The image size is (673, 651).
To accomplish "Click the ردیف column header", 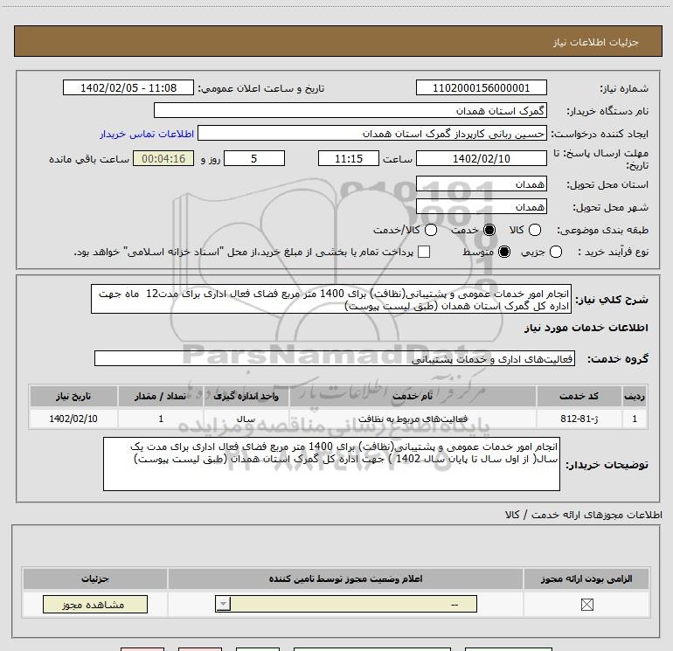I will pos(635,396).
